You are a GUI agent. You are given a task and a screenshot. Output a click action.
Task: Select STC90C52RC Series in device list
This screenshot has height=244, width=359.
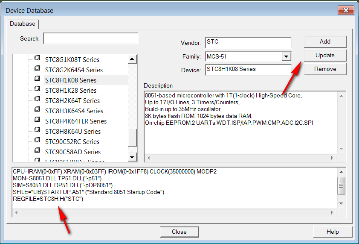click(72, 142)
